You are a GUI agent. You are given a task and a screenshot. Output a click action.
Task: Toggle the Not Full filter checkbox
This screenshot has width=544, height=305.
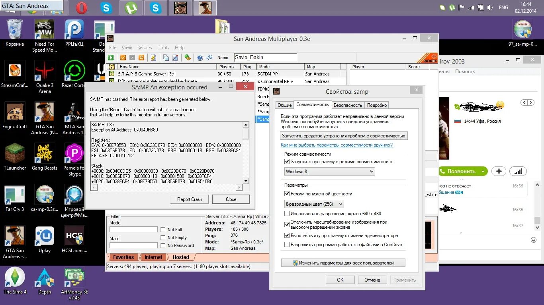pos(163,230)
